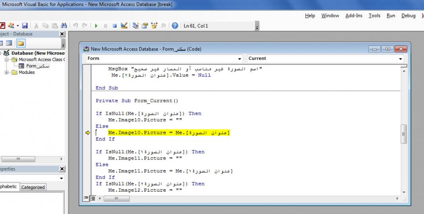Image resolution: width=424 pixels, height=214 pixels.
Task: Click the View Object icon in Project pane
Action: [x=9, y=43]
